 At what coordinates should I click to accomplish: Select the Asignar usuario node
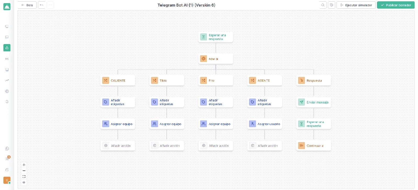[265, 124]
